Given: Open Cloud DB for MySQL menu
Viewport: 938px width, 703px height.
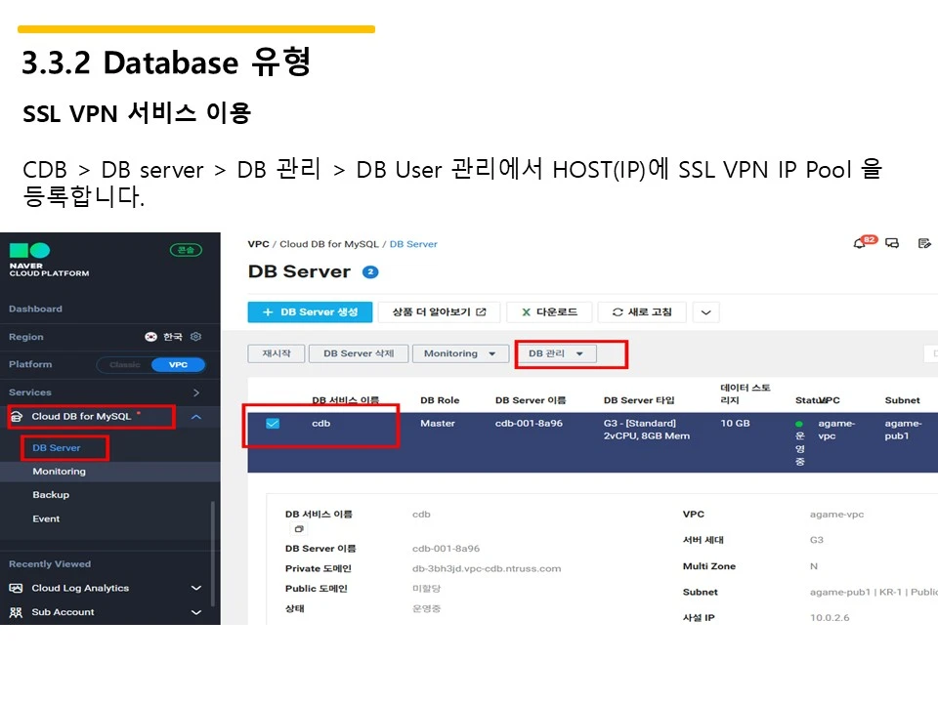Looking at the screenshot, I should click(x=81, y=417).
